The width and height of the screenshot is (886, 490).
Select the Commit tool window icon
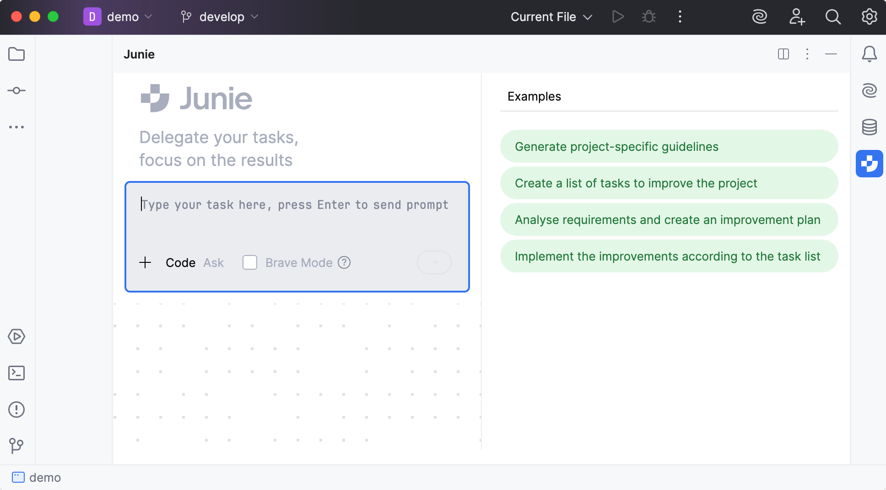[x=16, y=91]
